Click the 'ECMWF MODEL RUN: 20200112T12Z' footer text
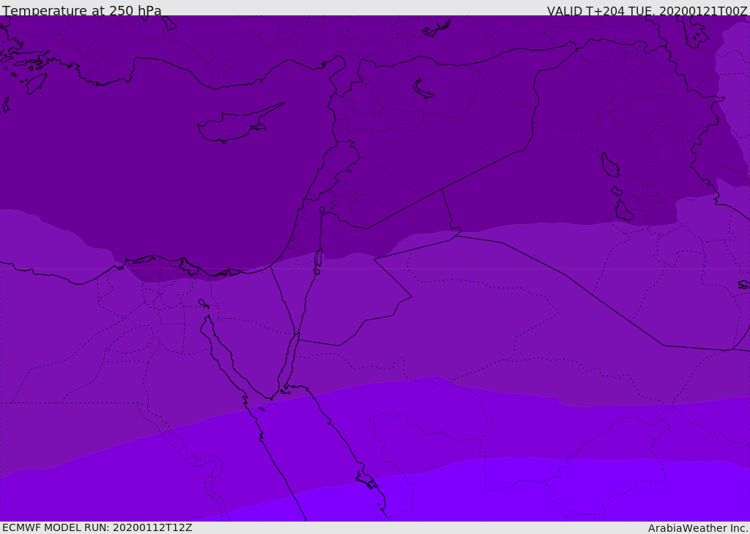The height and width of the screenshot is (534, 750). pyautogui.click(x=97, y=527)
